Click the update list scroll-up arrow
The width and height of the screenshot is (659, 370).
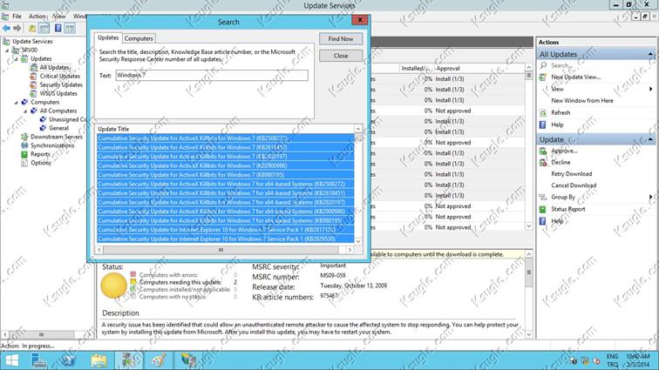pos(529,67)
